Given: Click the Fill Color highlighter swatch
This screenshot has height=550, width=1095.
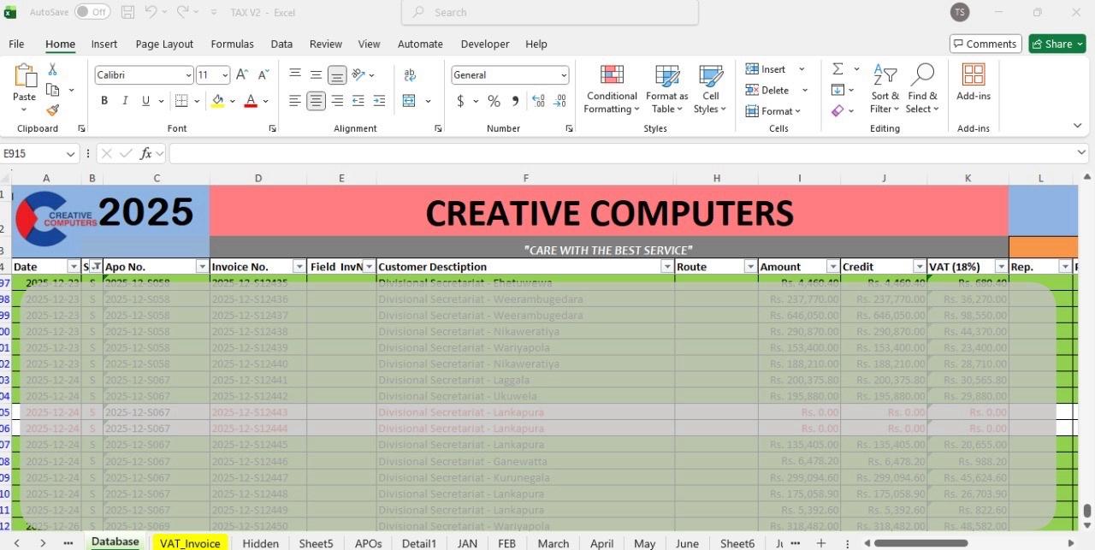Looking at the screenshot, I should click(x=217, y=101).
